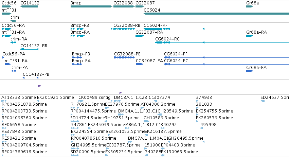Select the CG6024-RC transcript label
Viewport: 289px width, 157px height.
pyautogui.click(x=167, y=39)
